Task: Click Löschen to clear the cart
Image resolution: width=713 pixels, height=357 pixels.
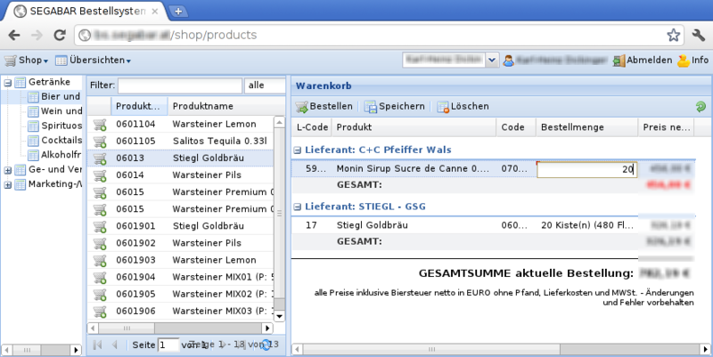Action: click(x=463, y=107)
